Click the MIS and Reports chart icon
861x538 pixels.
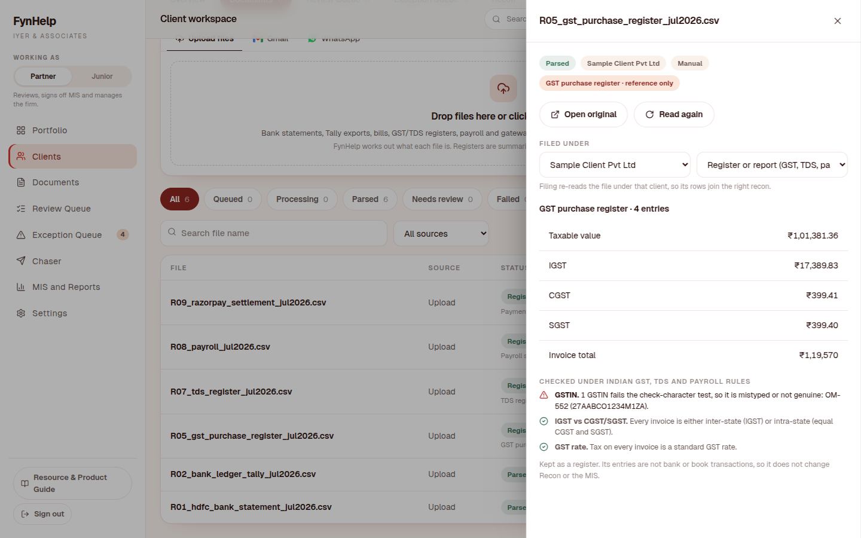(21, 287)
